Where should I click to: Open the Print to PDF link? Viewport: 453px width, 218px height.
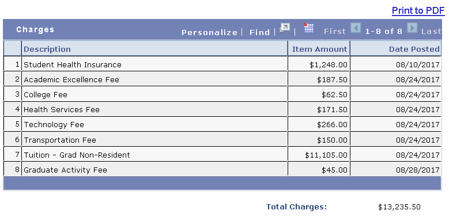pyautogui.click(x=418, y=11)
